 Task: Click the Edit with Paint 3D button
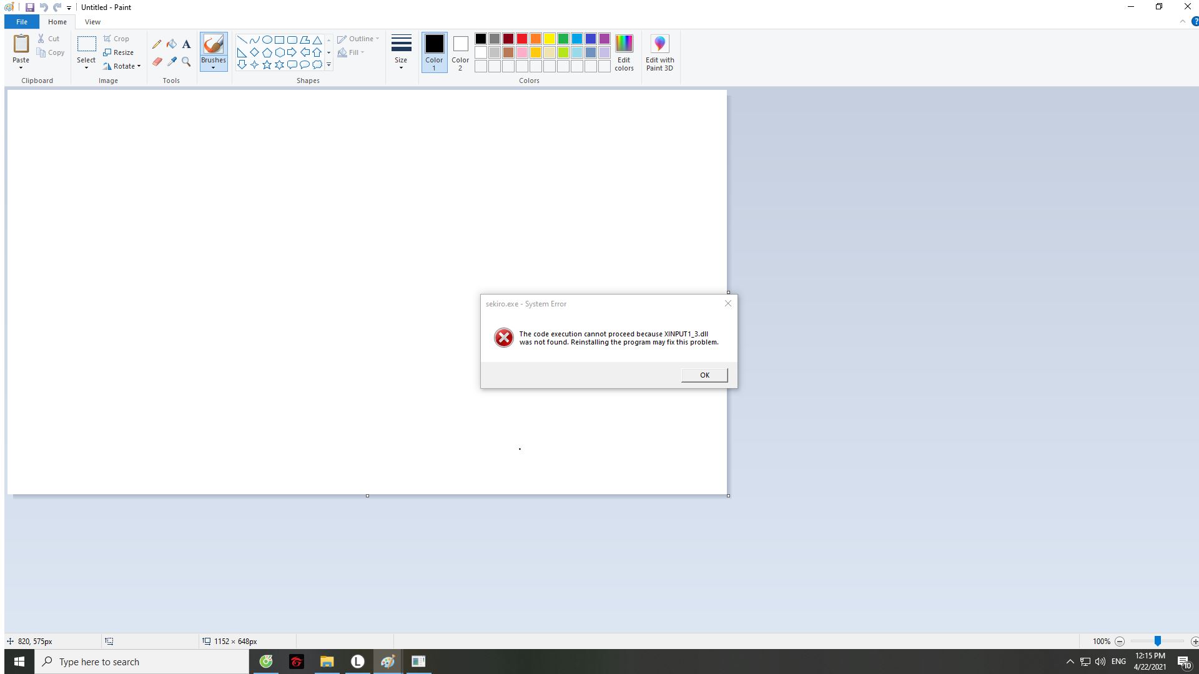(659, 52)
